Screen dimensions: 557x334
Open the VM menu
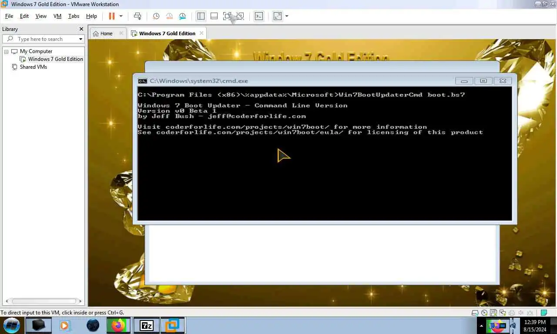(57, 16)
